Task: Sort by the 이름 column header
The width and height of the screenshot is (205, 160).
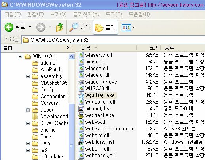Action: coord(106,48)
